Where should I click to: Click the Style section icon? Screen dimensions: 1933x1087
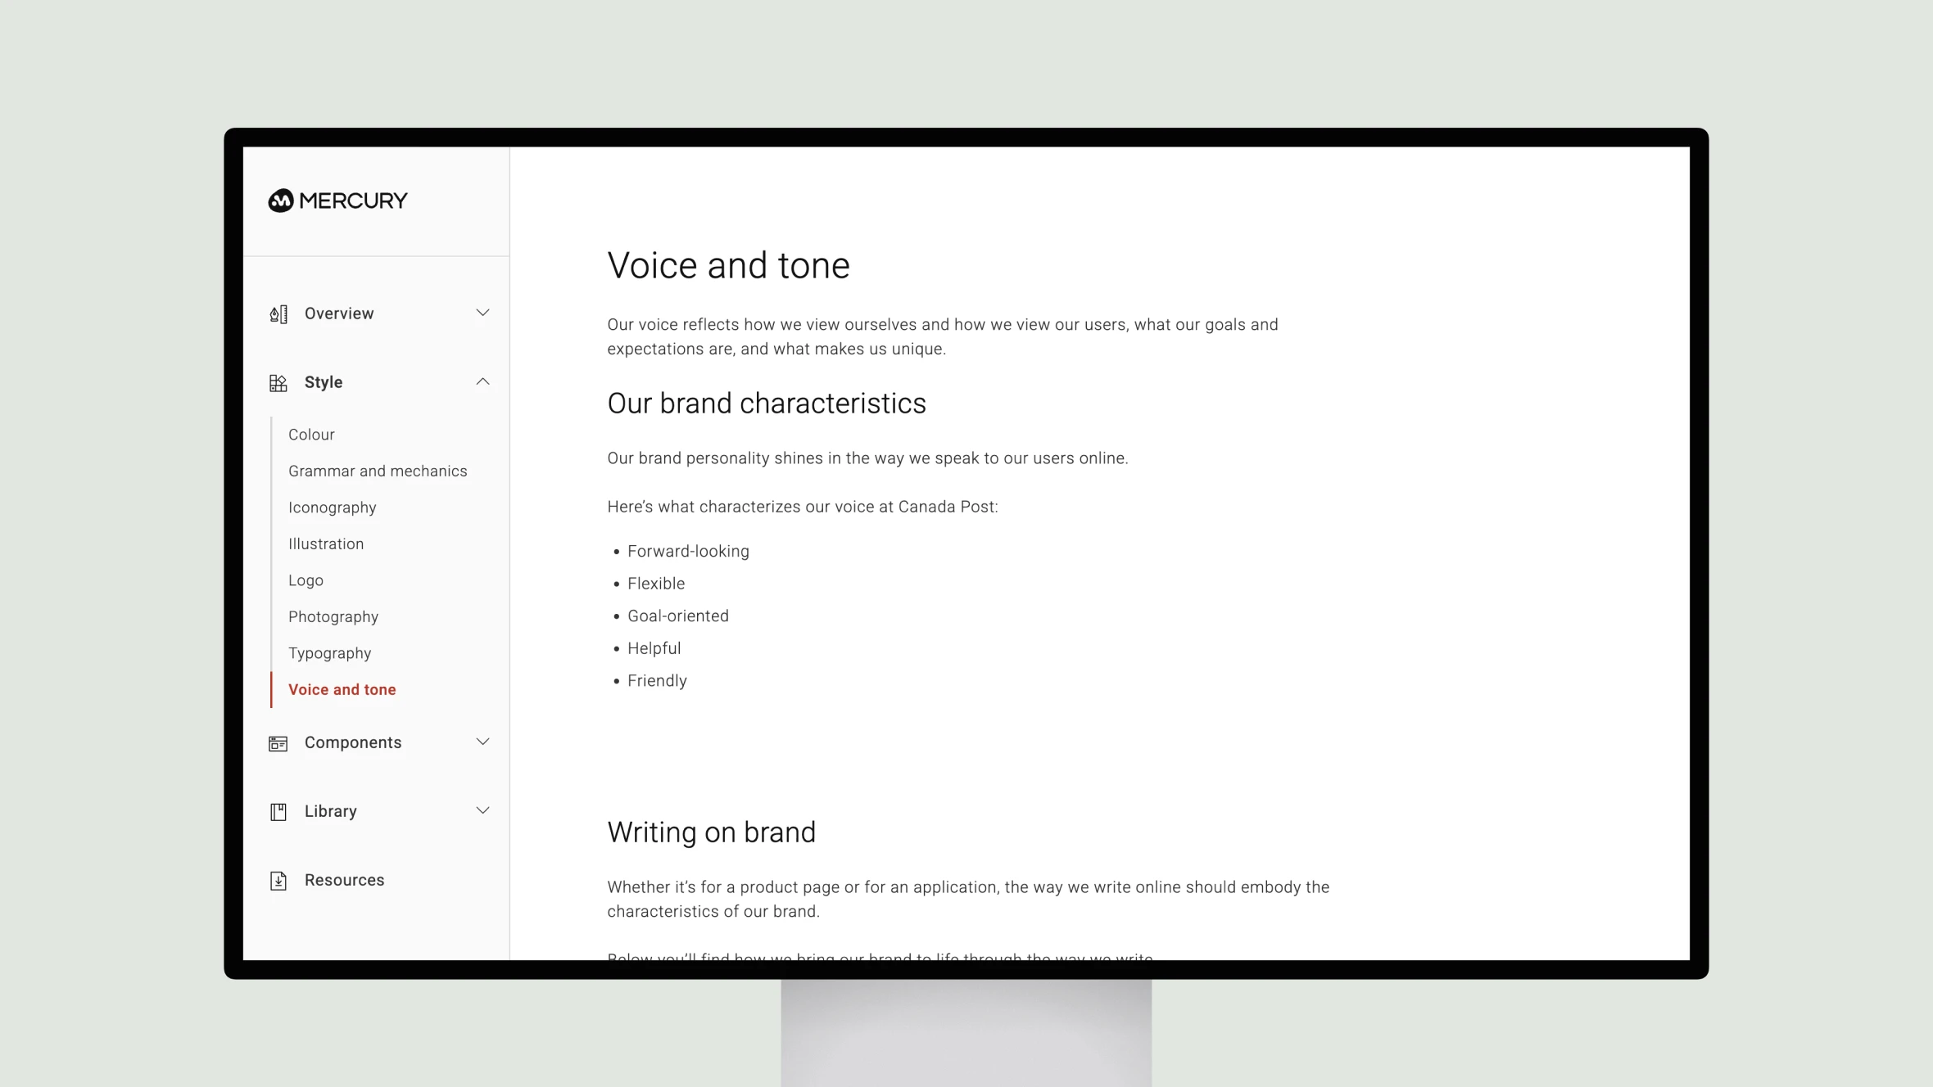(278, 382)
